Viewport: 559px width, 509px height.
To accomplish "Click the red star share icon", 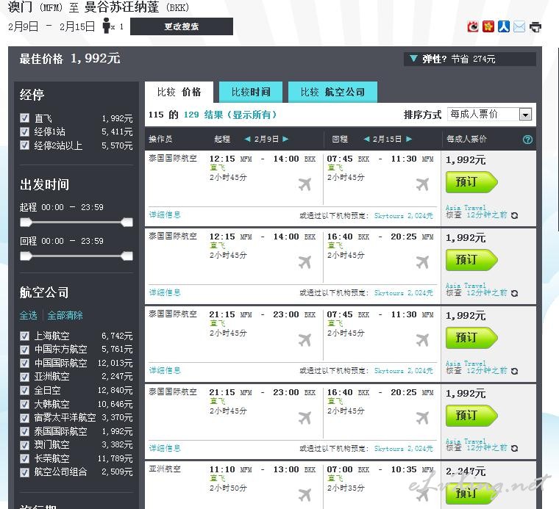I will pyautogui.click(x=488, y=26).
